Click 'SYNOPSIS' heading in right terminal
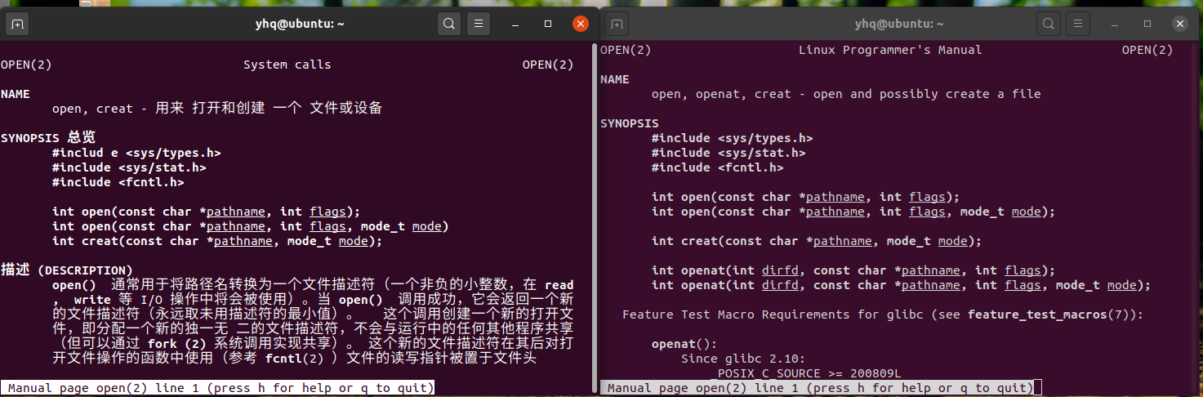The width and height of the screenshot is (1203, 397). pos(629,123)
